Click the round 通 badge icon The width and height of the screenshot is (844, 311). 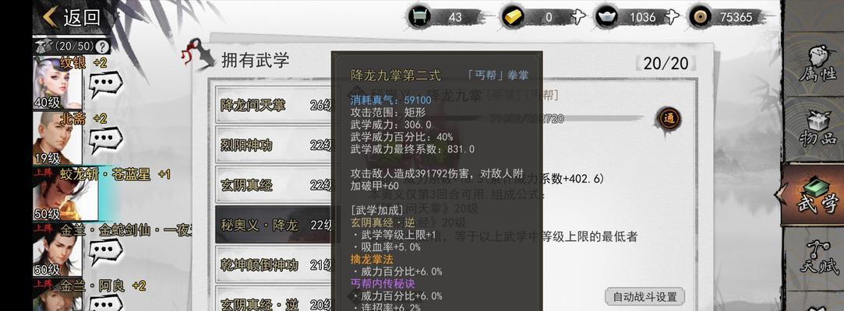click(x=669, y=119)
